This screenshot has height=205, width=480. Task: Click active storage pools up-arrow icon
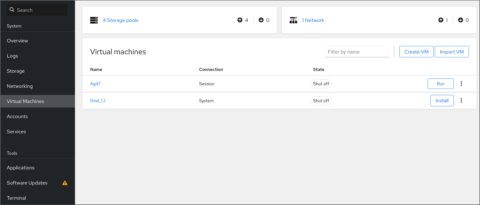point(240,20)
